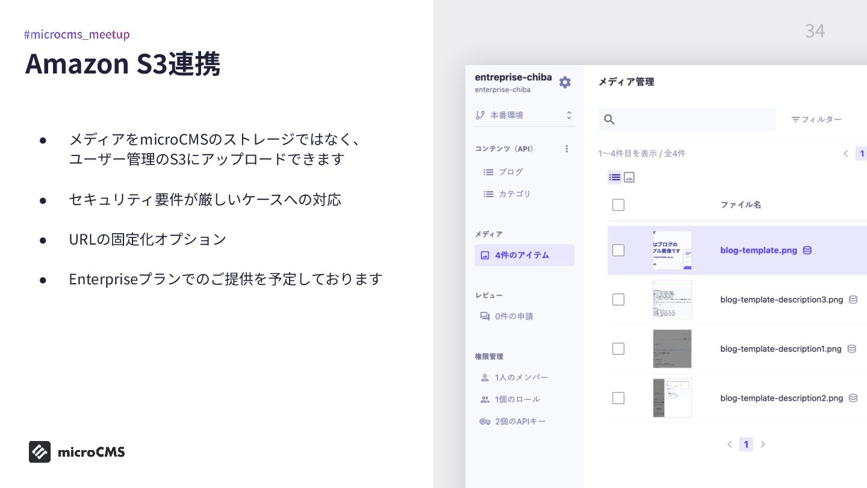Go to previous page in bottom pagination
The width and height of the screenshot is (867, 488).
click(730, 445)
